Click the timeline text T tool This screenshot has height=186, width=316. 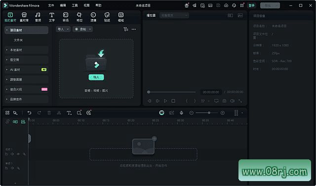click(x=69, y=112)
